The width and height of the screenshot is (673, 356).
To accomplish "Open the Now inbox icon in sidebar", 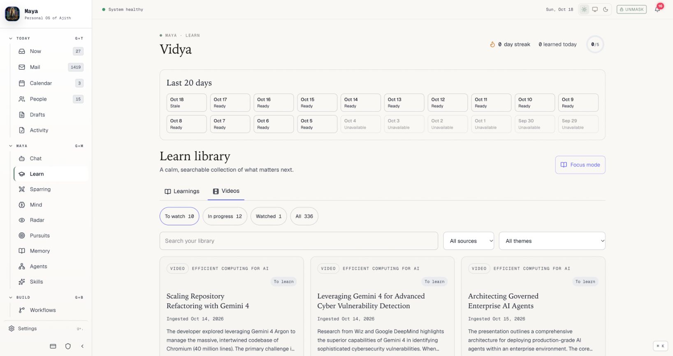I will pyautogui.click(x=22, y=51).
